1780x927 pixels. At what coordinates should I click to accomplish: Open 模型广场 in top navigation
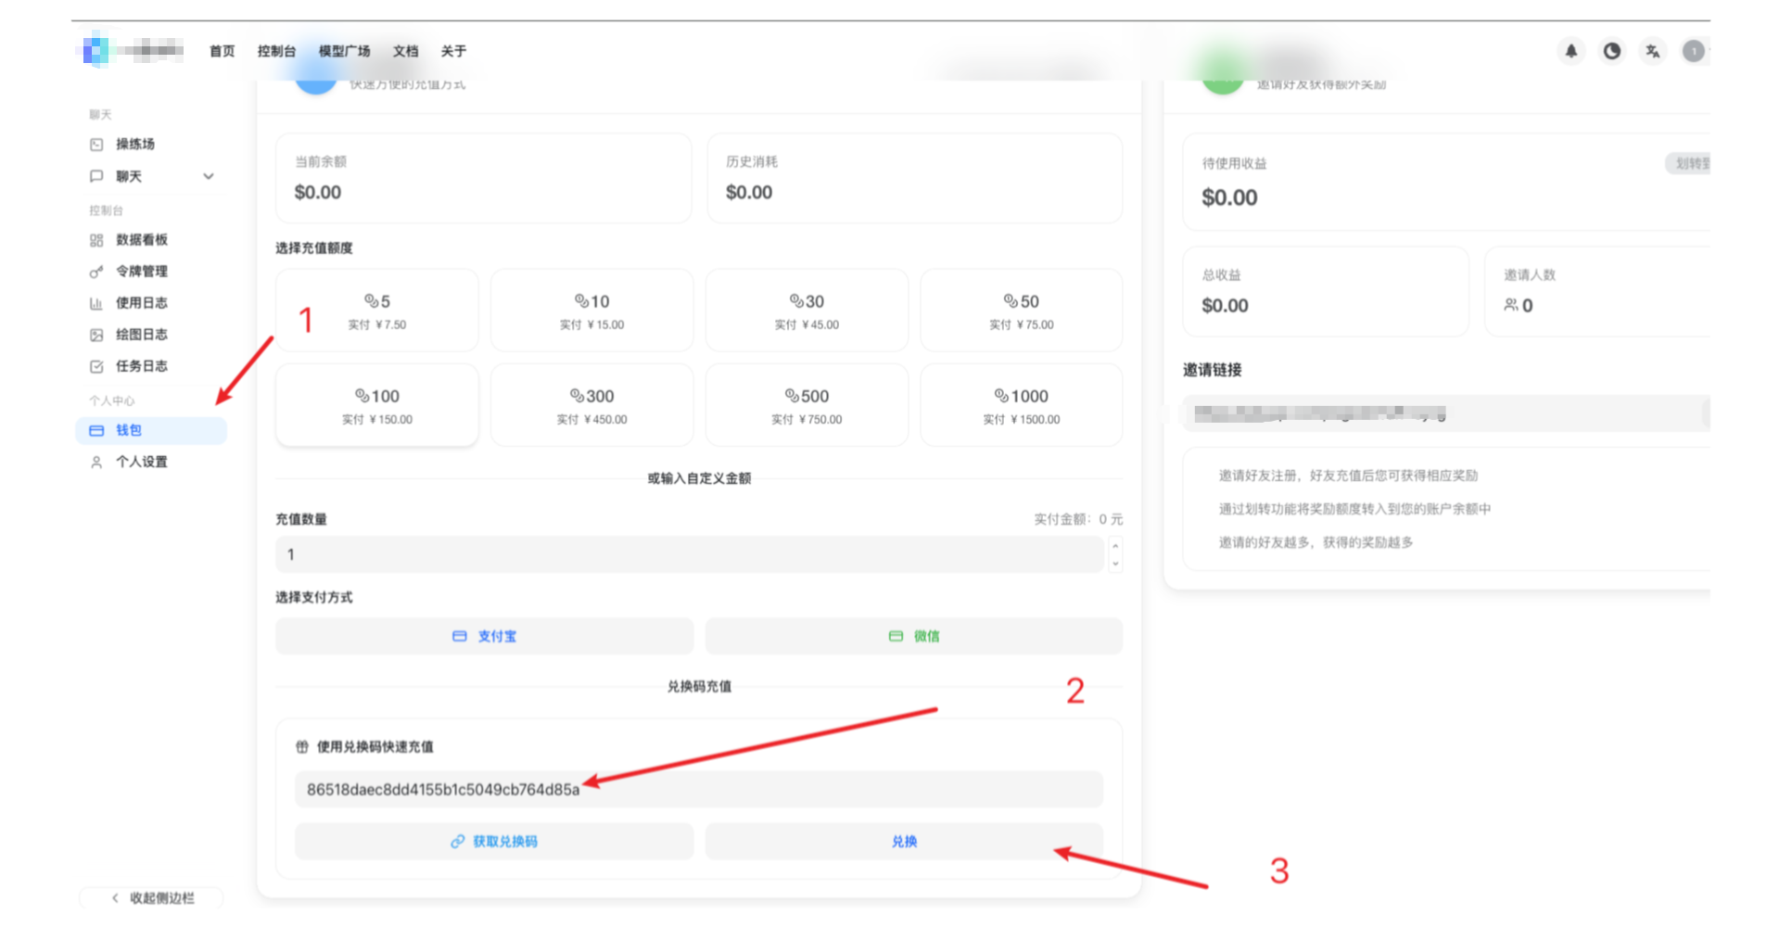click(344, 51)
